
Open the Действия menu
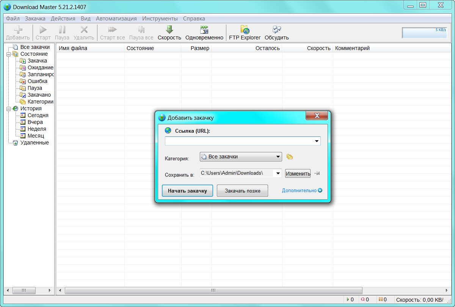coord(63,18)
